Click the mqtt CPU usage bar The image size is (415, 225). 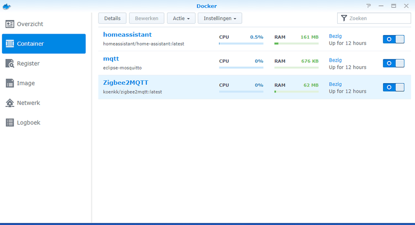point(241,68)
